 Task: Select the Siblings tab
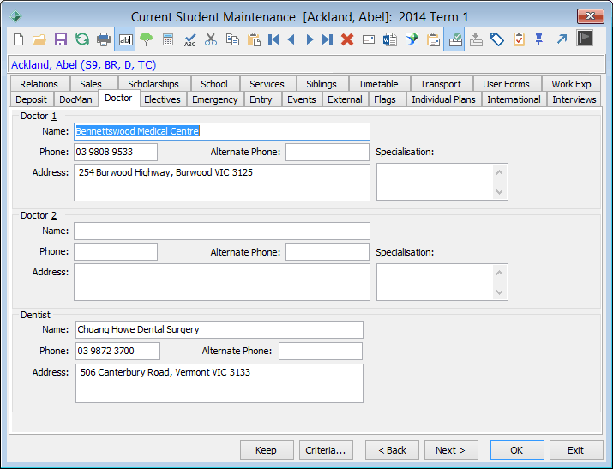tap(322, 84)
